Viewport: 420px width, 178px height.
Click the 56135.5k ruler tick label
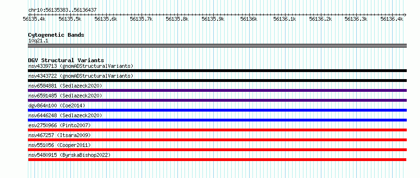coord(70,19)
